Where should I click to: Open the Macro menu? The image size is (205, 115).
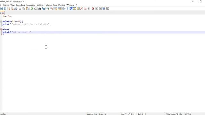[49, 5]
